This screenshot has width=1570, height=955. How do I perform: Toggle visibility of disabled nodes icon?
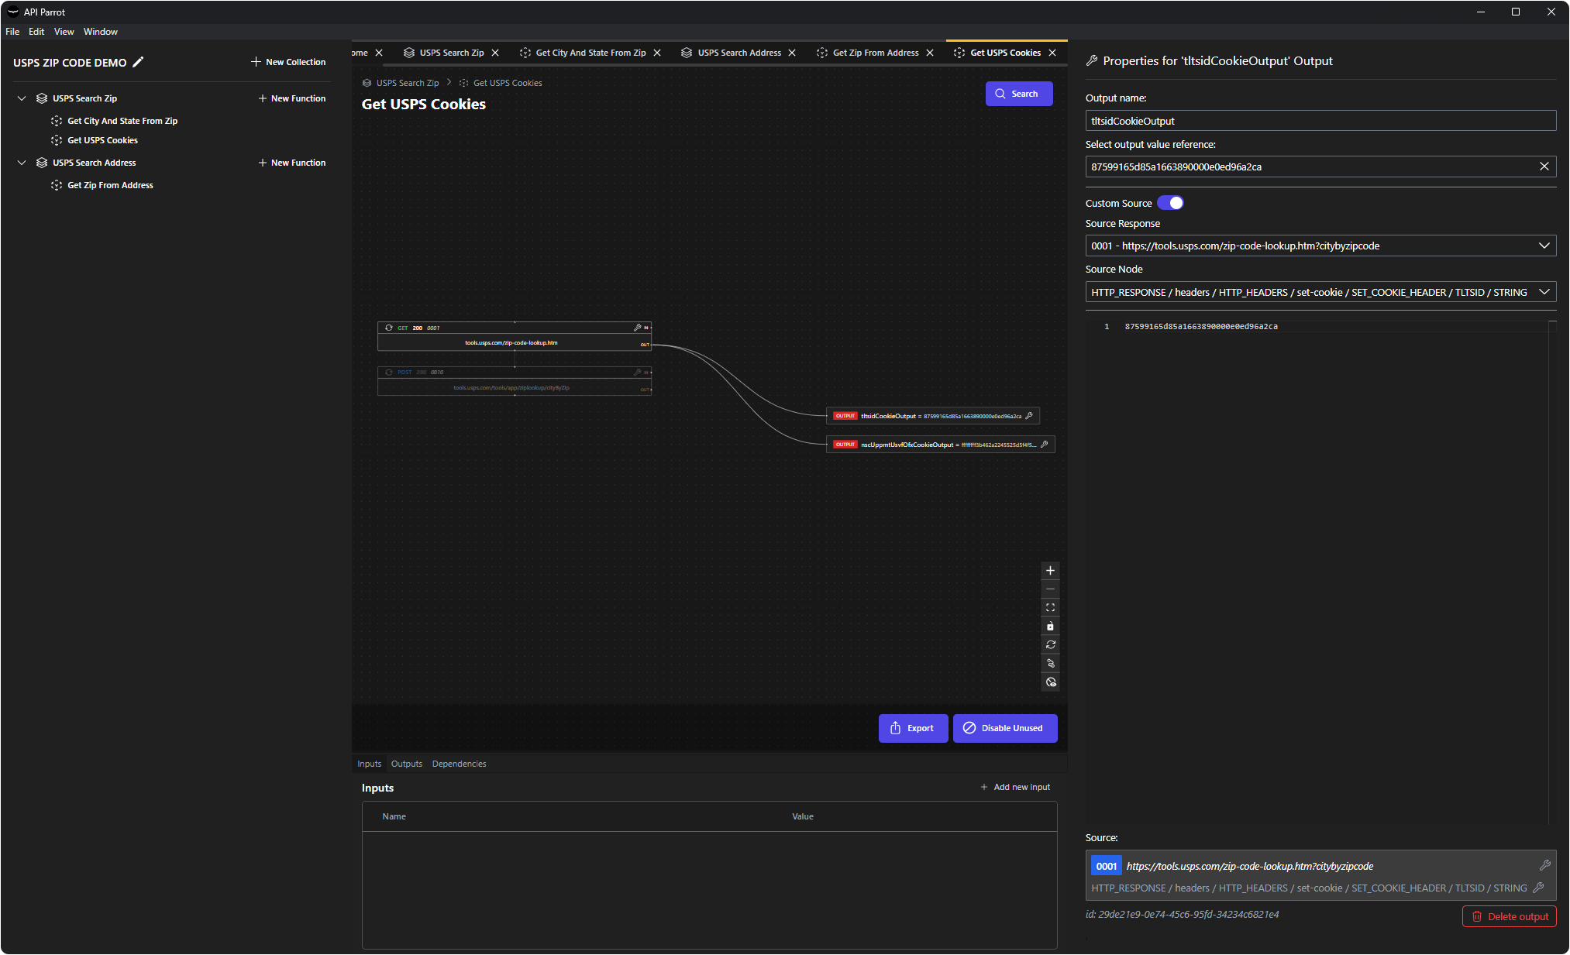[x=1050, y=682]
